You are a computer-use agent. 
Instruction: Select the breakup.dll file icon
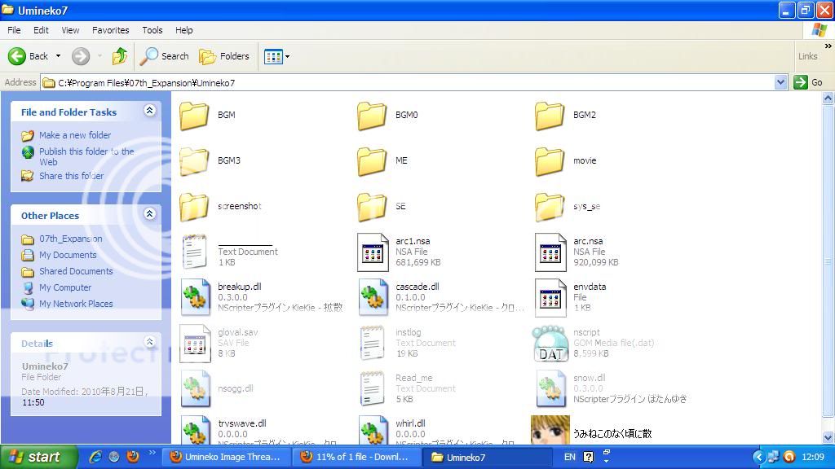point(195,297)
